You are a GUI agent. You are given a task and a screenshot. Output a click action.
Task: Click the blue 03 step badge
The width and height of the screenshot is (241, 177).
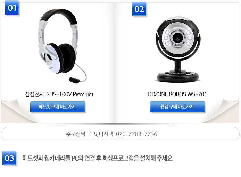tap(9, 158)
